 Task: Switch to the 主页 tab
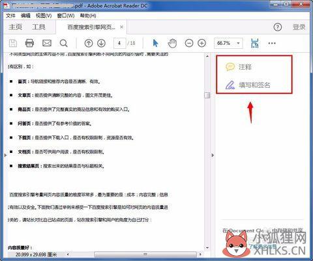[x=16, y=27]
